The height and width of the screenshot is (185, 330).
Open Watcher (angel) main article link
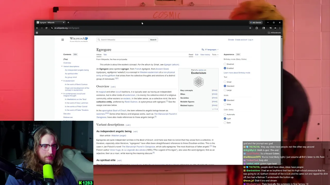119,136
